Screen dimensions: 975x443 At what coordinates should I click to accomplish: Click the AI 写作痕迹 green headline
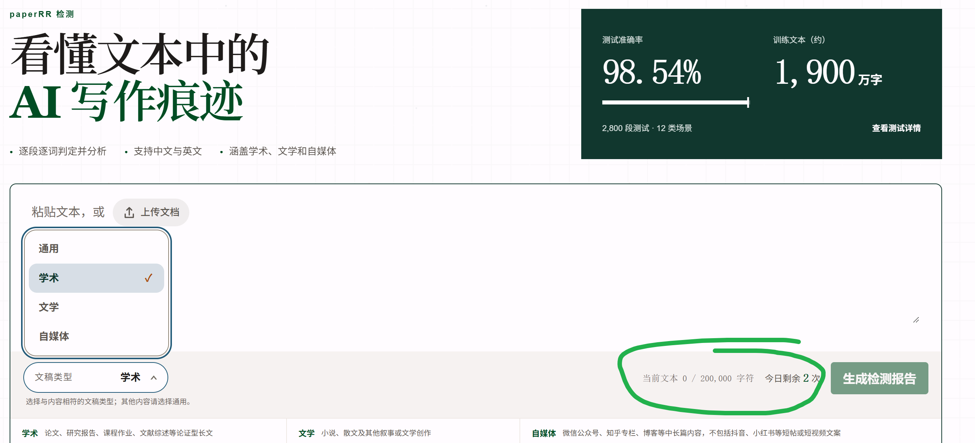pyautogui.click(x=126, y=101)
